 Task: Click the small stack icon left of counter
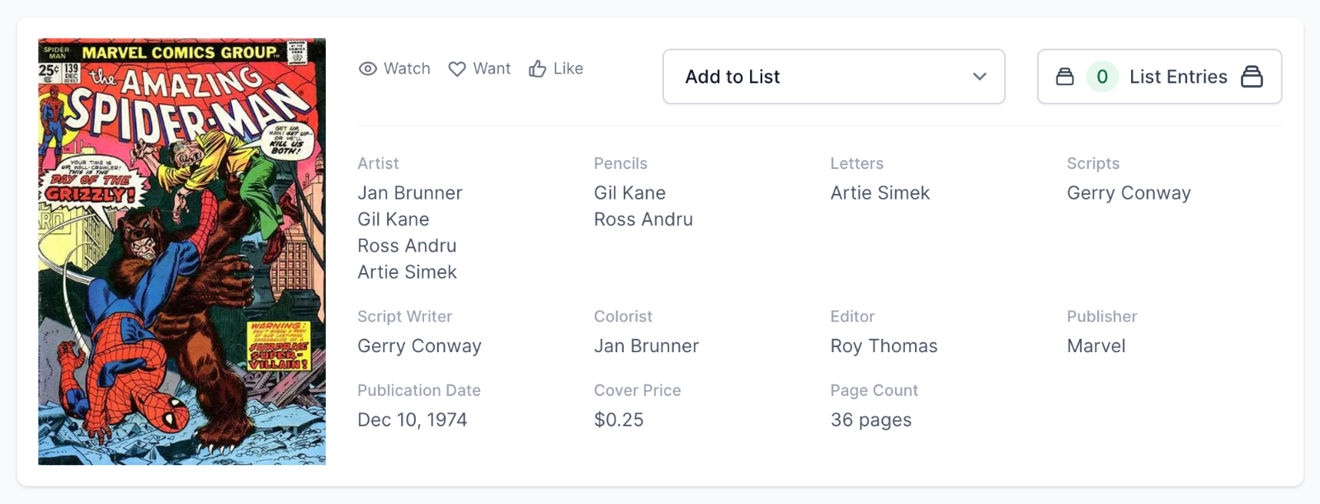coord(1065,77)
